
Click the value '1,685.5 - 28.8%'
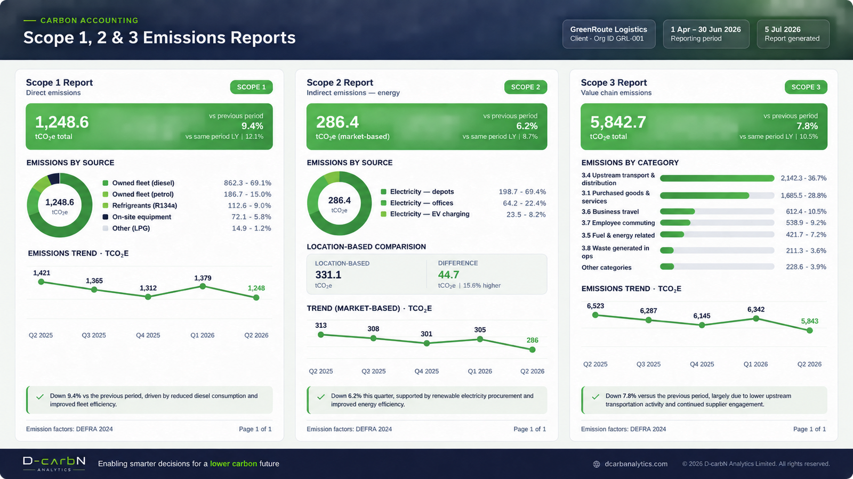[803, 196]
